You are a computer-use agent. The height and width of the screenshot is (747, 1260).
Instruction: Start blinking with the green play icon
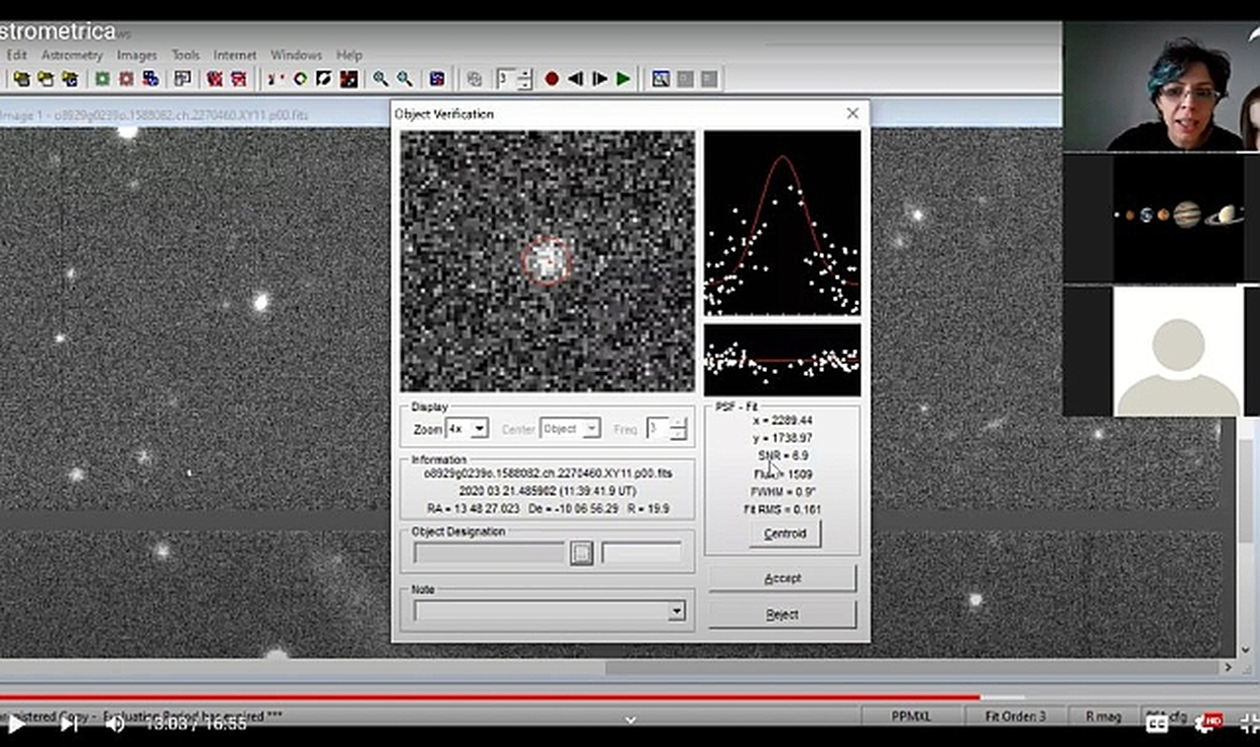pyautogui.click(x=623, y=79)
